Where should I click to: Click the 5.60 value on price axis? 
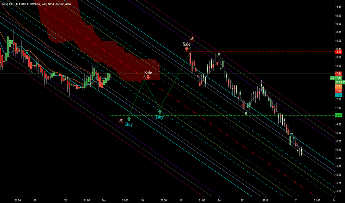coord(339,166)
